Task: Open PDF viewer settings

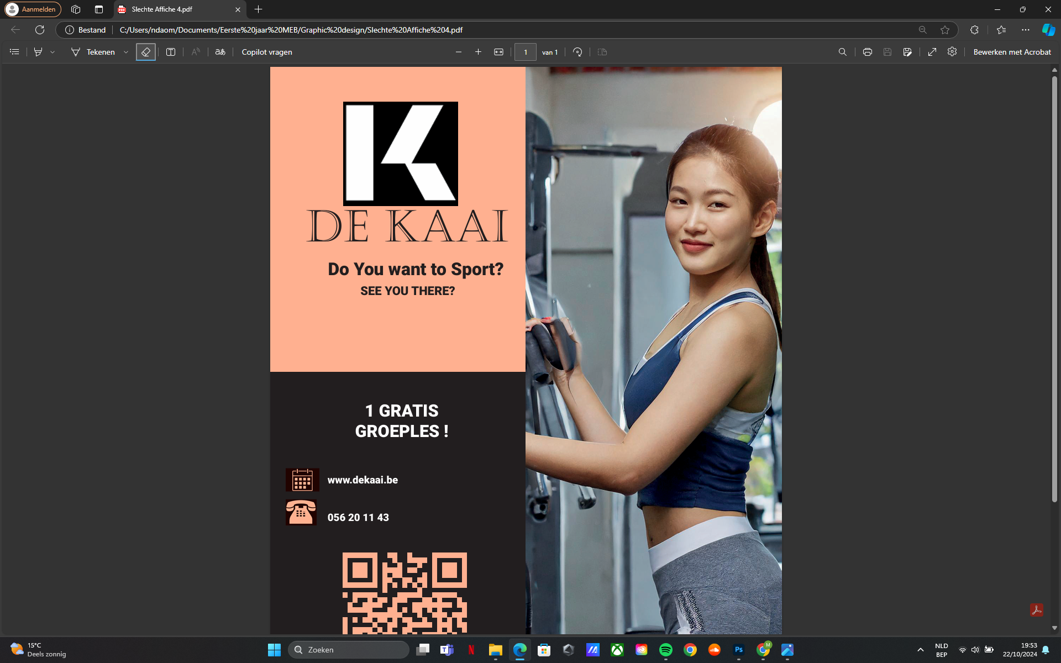Action: click(952, 51)
